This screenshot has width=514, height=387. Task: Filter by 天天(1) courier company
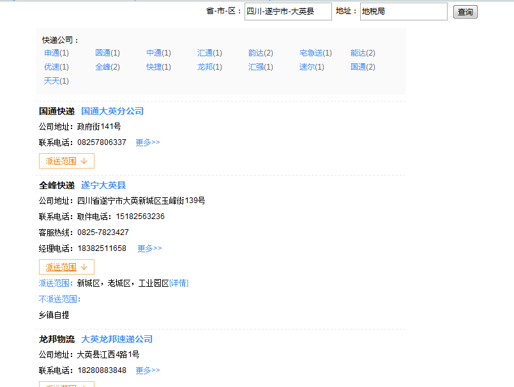pyautogui.click(x=56, y=81)
